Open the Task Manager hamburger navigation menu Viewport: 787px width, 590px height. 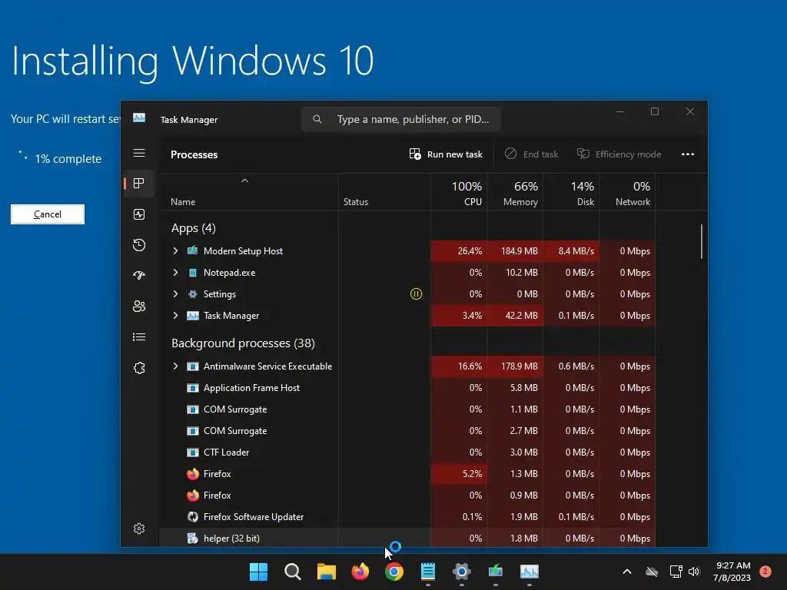pyautogui.click(x=139, y=153)
